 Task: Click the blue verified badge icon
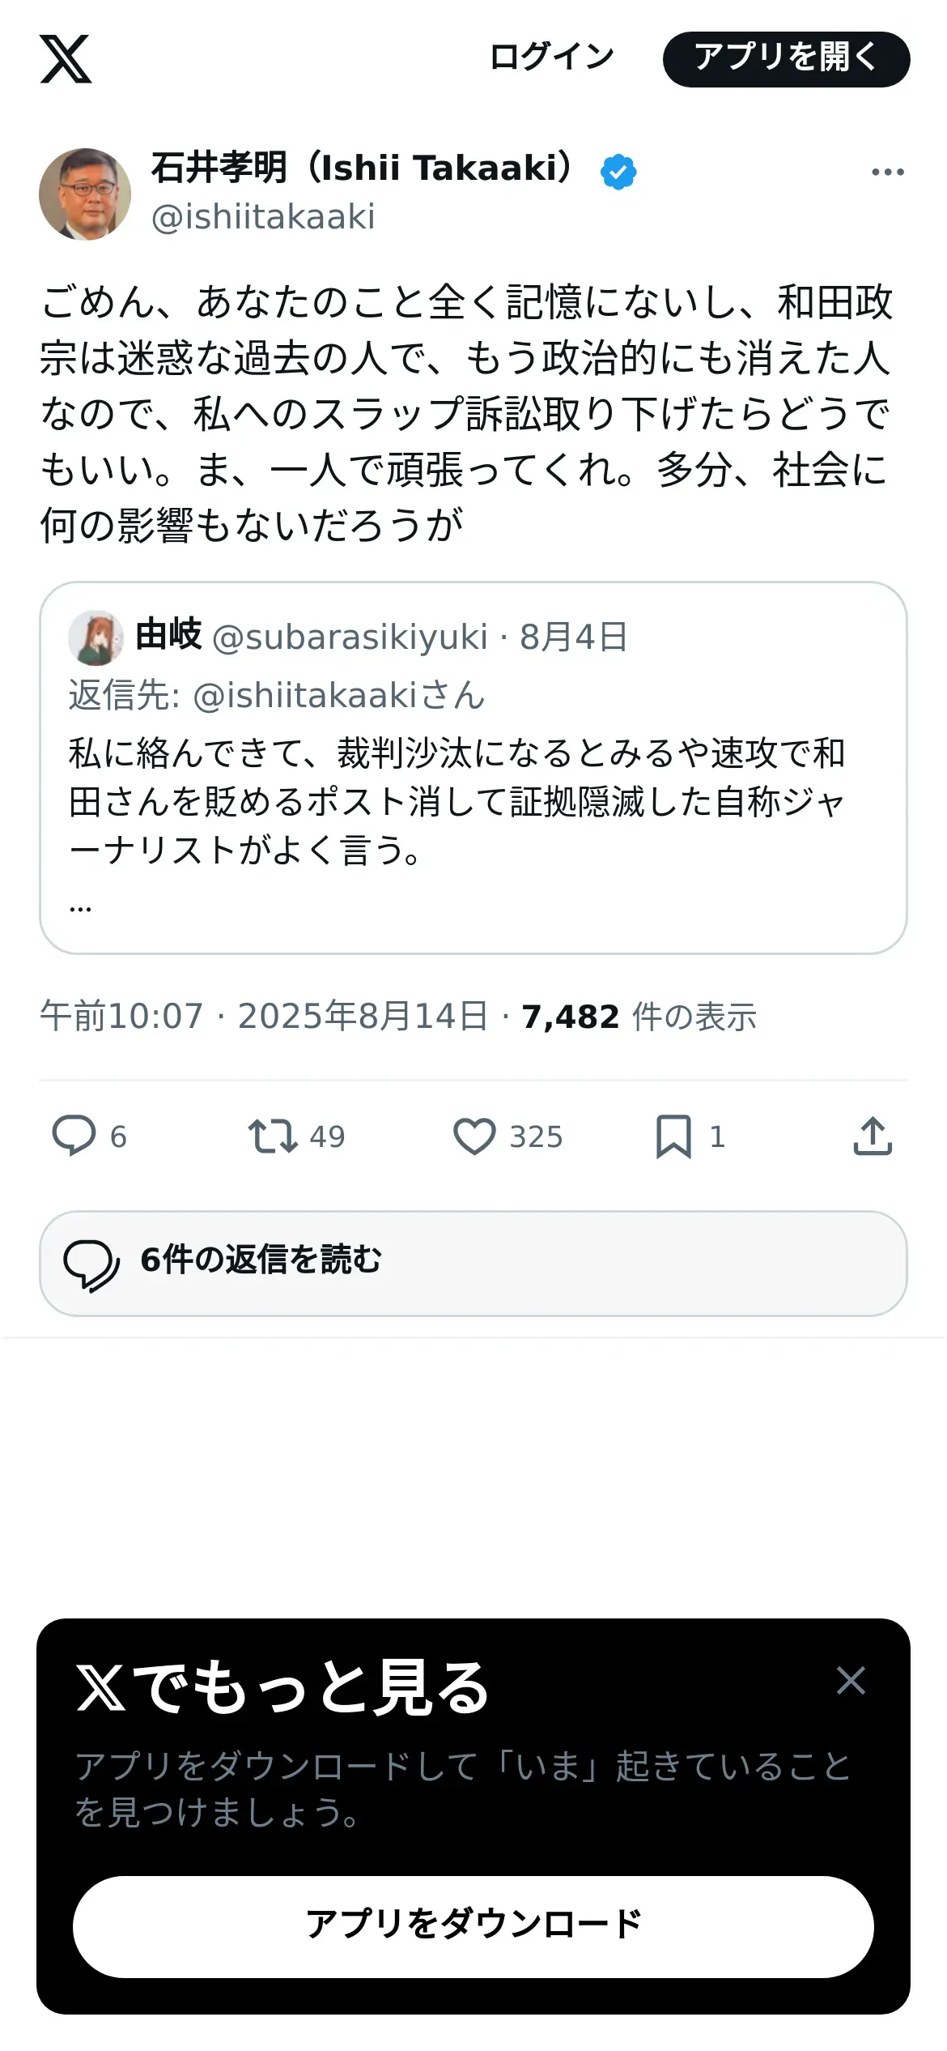pos(618,172)
